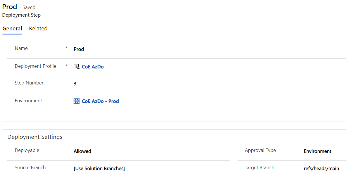Screen dimensions: 346x178
Task: Click the required asterisk beside Deployment Profile
Action: (x=66, y=65)
